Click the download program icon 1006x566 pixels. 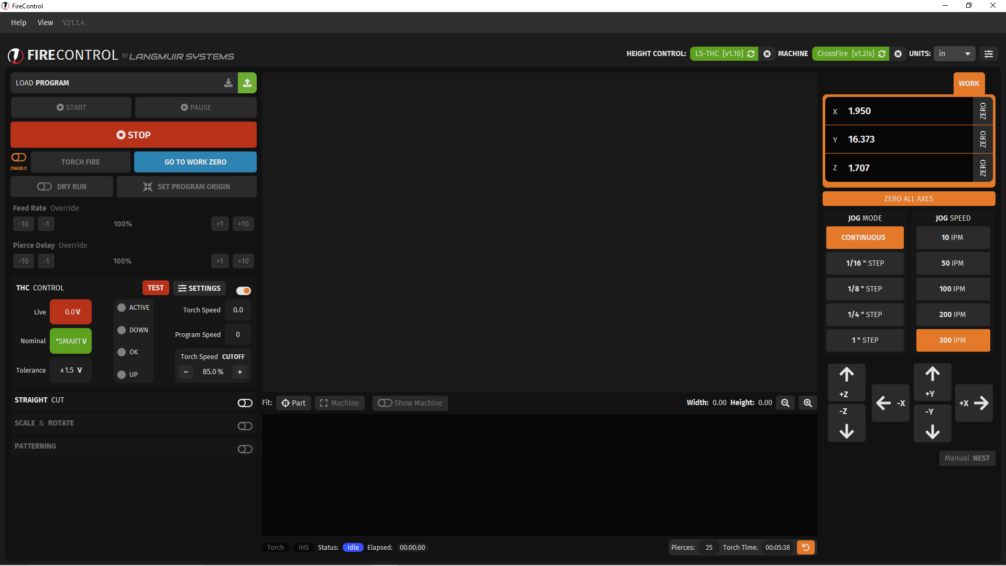point(228,83)
